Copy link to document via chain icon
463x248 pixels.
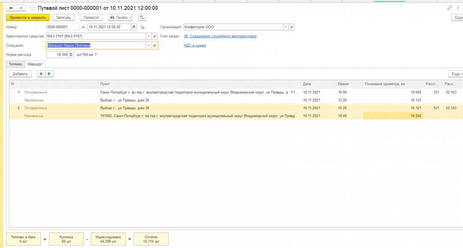(449, 8)
